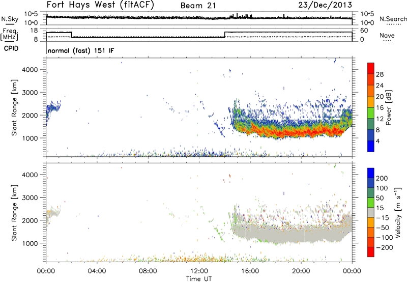Image resolution: width=407 pixels, height=282 pixels.
Task: Click the "-15" label on Velocity colorbar
Action: [x=383, y=218]
